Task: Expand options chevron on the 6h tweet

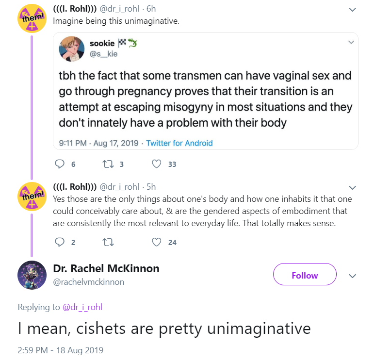Action: 353,10
